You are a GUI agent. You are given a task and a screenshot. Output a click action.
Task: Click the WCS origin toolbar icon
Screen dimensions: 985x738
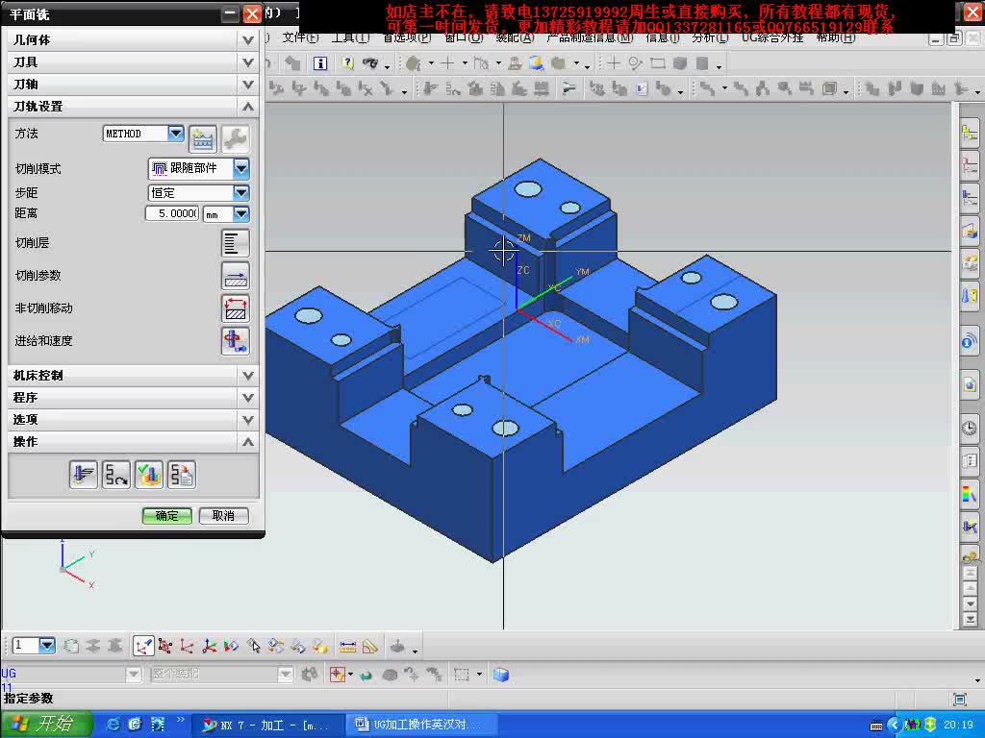click(165, 646)
